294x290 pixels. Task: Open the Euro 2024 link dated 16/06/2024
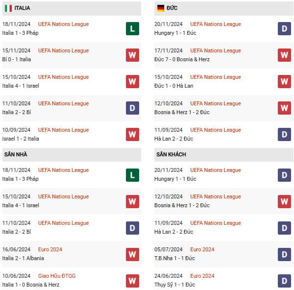click(x=50, y=249)
